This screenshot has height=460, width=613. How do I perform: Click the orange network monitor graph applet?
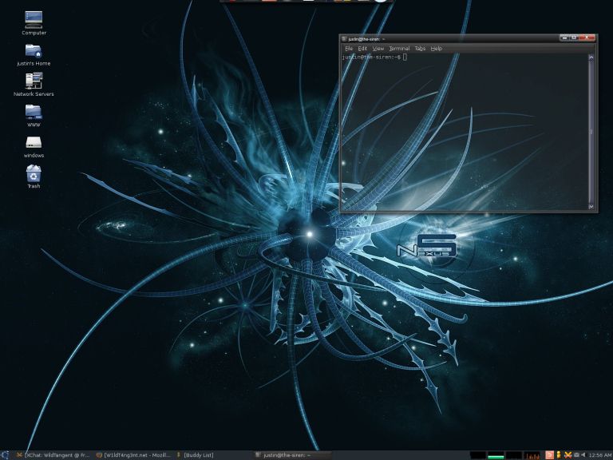pyautogui.click(x=533, y=455)
